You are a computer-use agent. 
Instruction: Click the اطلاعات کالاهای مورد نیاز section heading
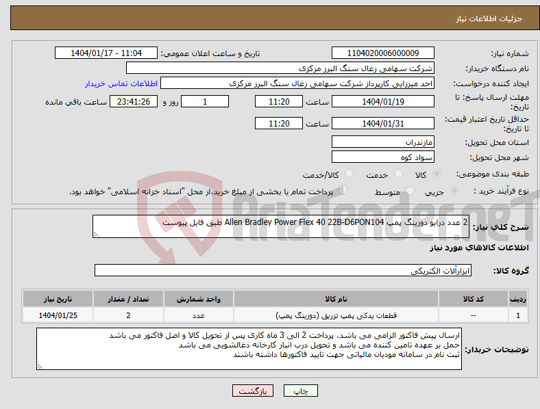(x=479, y=248)
